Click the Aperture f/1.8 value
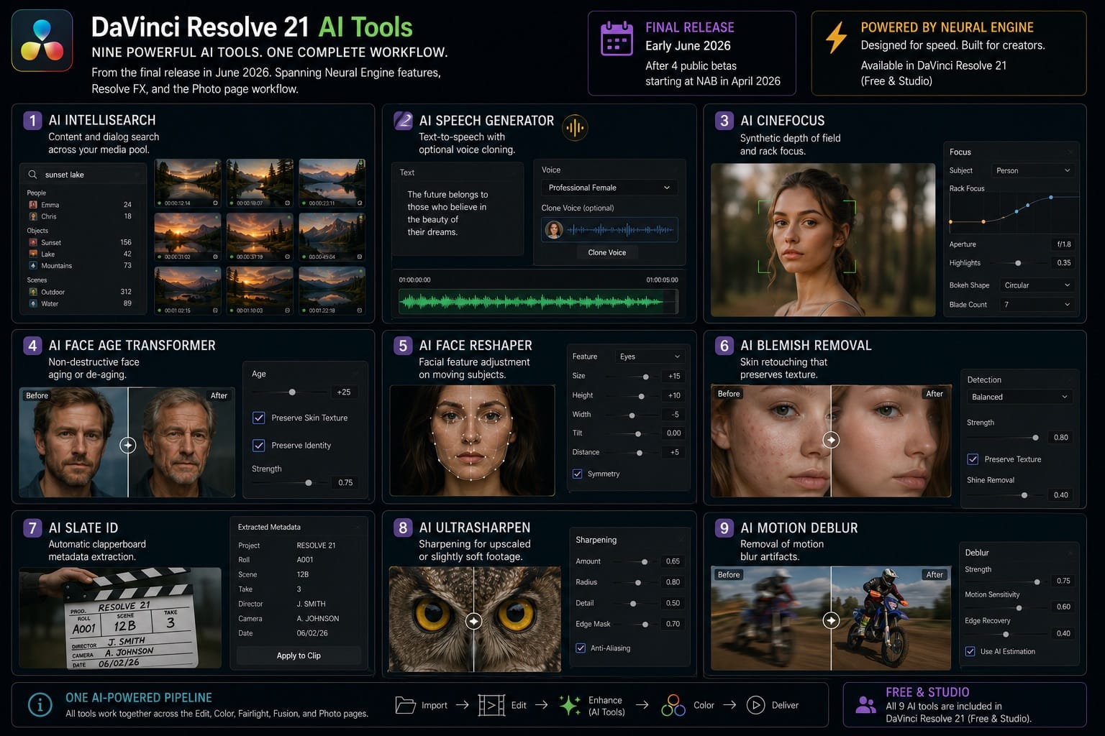The height and width of the screenshot is (736, 1105). [1063, 244]
